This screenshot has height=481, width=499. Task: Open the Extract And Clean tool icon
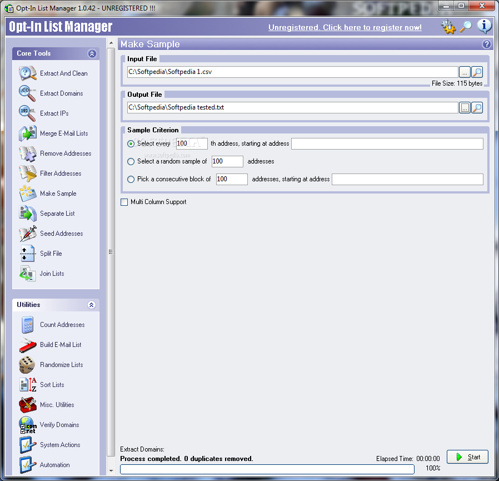tap(27, 73)
